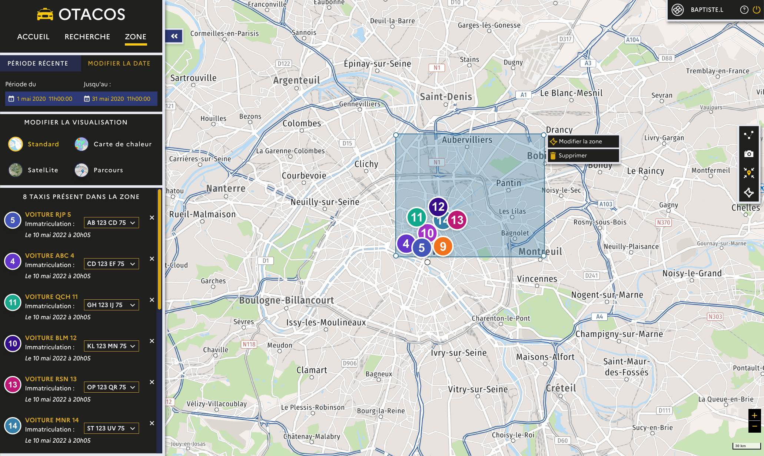Click the camera snapshot map tool
The width and height of the screenshot is (764, 456).
point(748,154)
